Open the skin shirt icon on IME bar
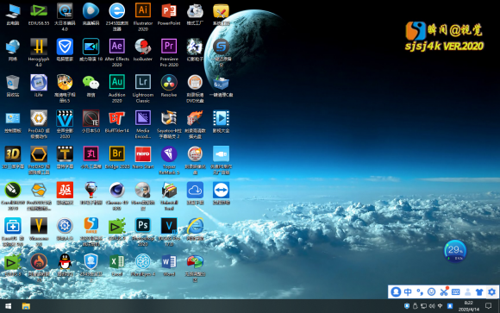500x313 pixels. (479, 292)
